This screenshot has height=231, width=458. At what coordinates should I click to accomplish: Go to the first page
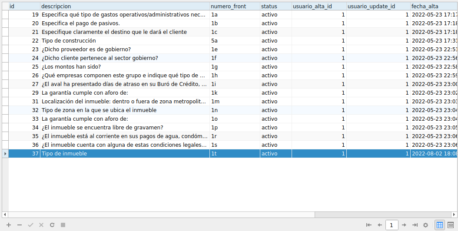[369, 225]
